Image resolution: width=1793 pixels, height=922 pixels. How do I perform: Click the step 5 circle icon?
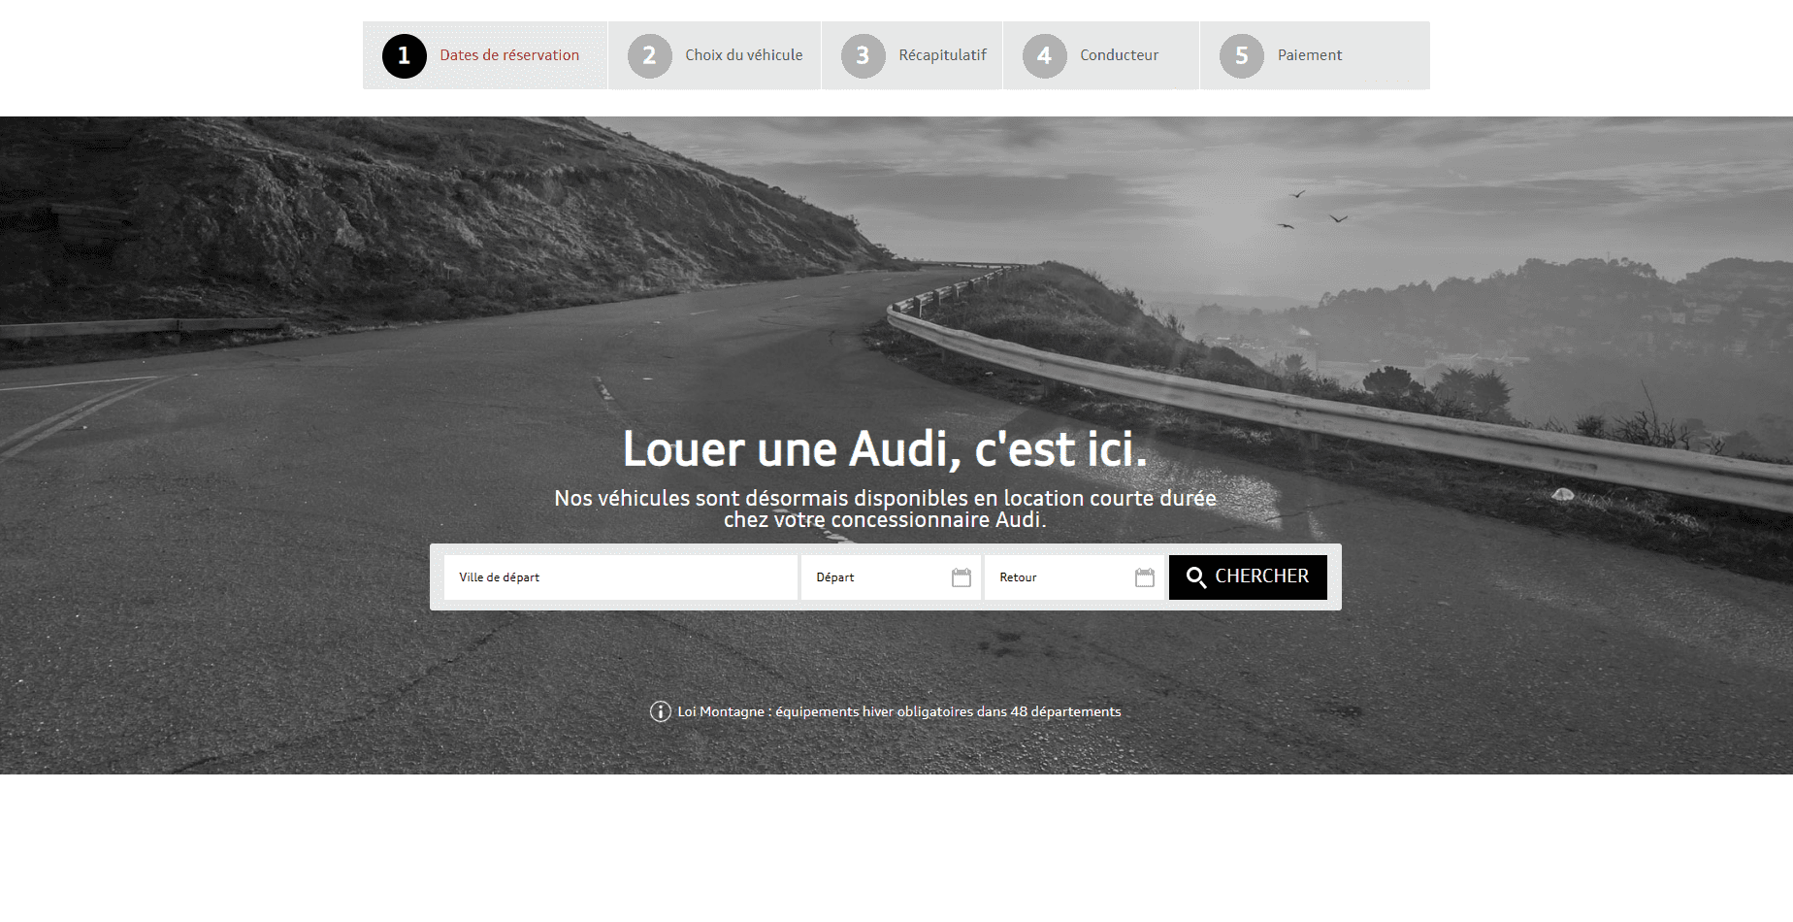(x=1242, y=56)
